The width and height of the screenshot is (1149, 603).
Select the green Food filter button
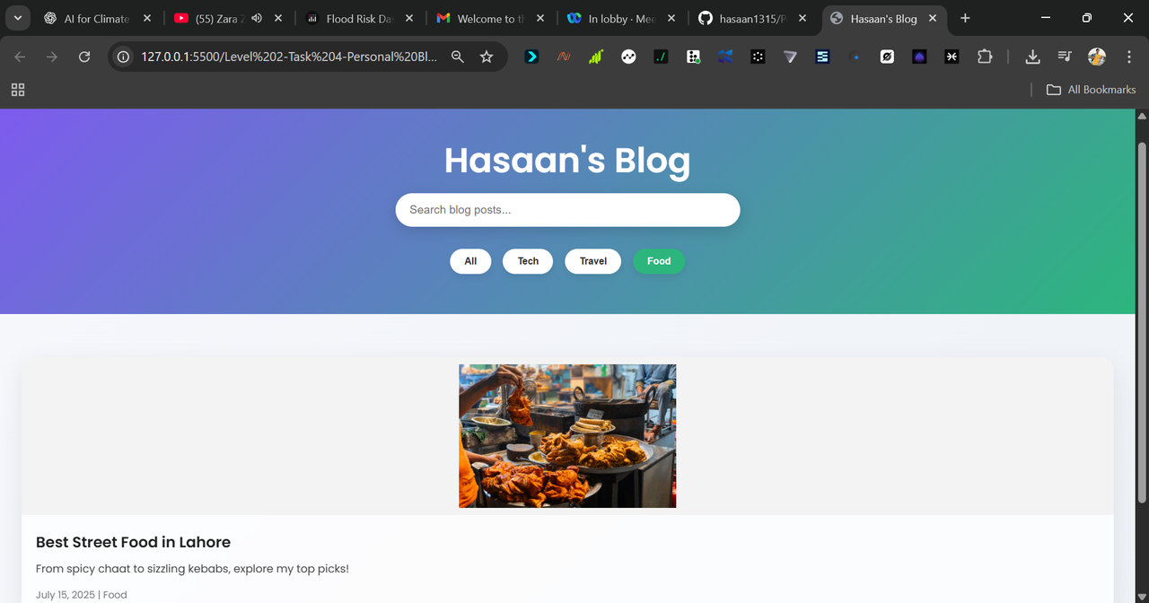point(659,261)
